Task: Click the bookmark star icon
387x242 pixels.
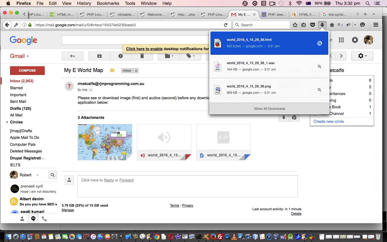Action: [x=295, y=25]
